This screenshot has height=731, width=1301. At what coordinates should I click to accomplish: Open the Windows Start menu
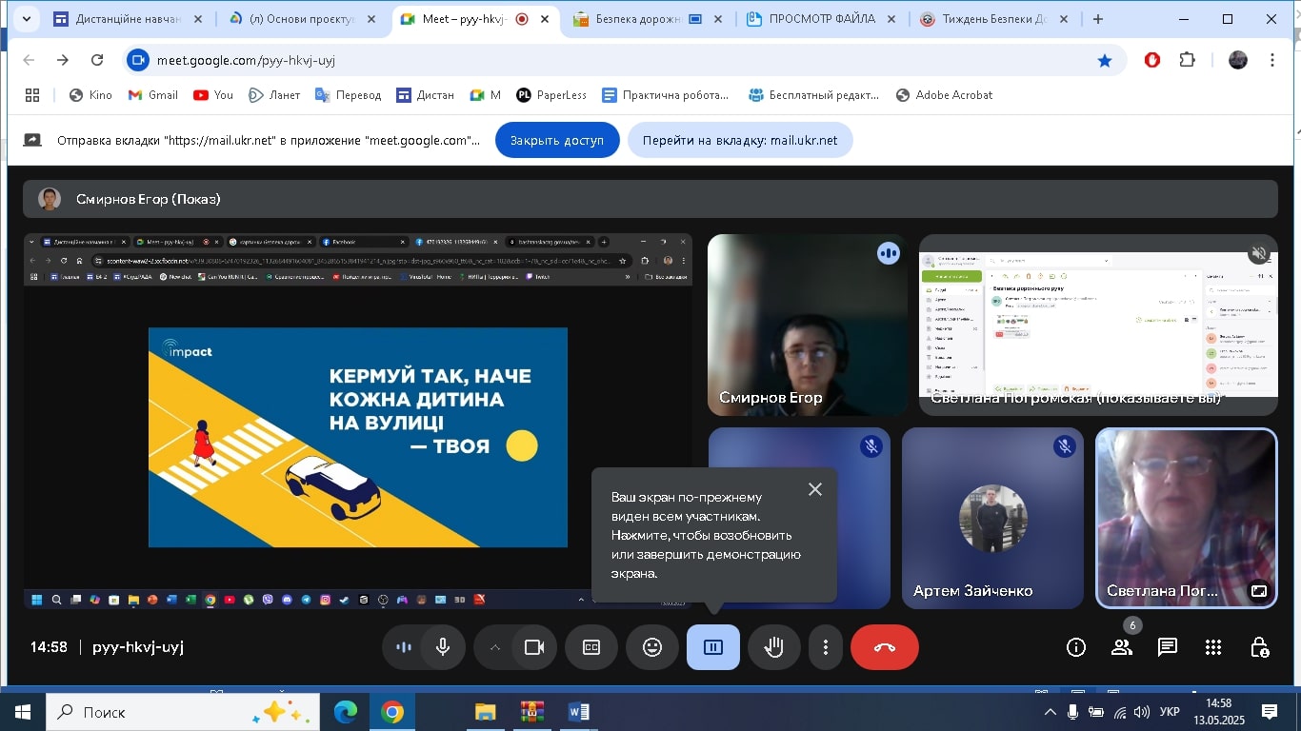tap(23, 712)
